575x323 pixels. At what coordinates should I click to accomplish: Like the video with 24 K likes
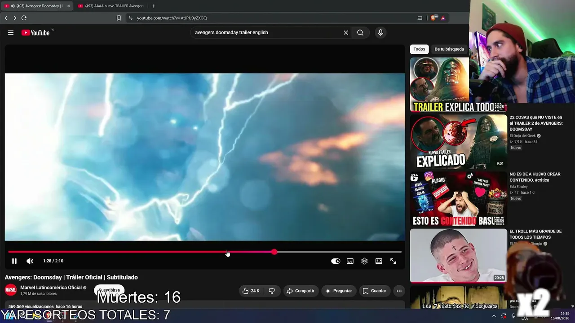[x=251, y=291]
